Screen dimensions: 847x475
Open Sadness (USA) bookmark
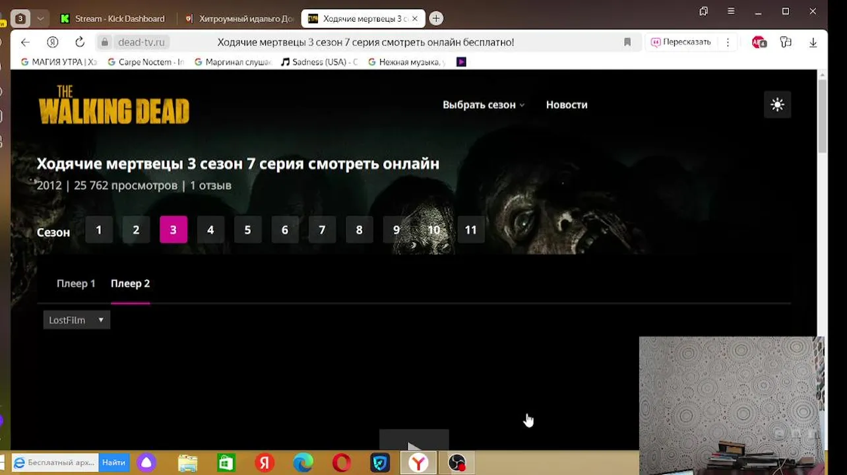tap(319, 62)
